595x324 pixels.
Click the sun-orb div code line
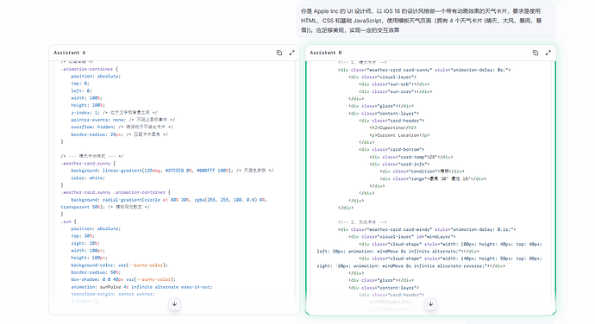tap(394, 84)
